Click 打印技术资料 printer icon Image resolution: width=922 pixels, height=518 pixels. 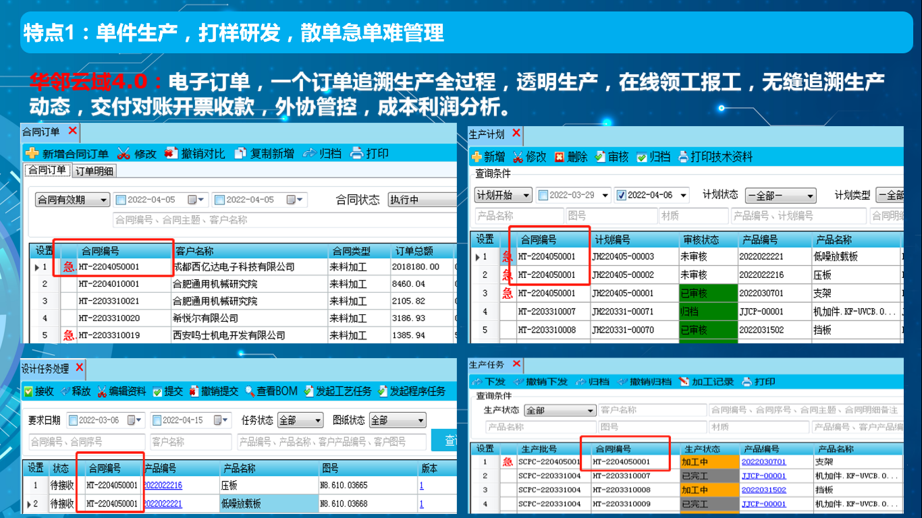pyautogui.click(x=683, y=157)
